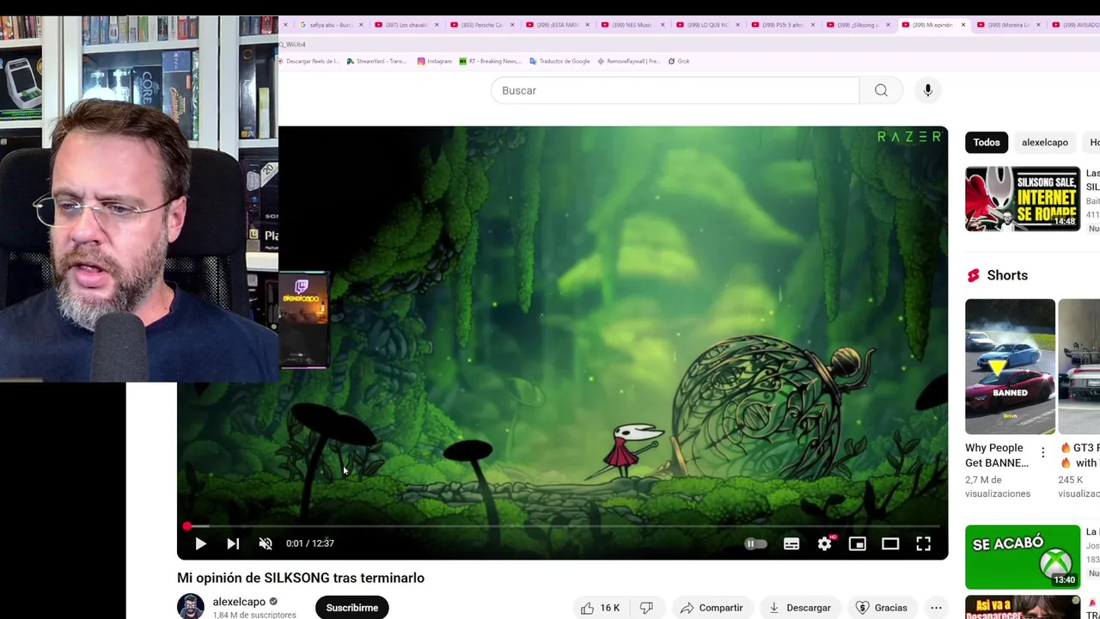Click the 0:01 / 12:37 time display
This screenshot has height=619, width=1100.
(x=310, y=543)
